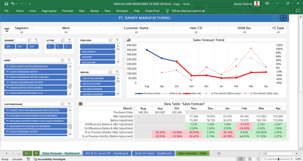
Task: Open the Developer ribbon tab
Action: tap(122, 11)
